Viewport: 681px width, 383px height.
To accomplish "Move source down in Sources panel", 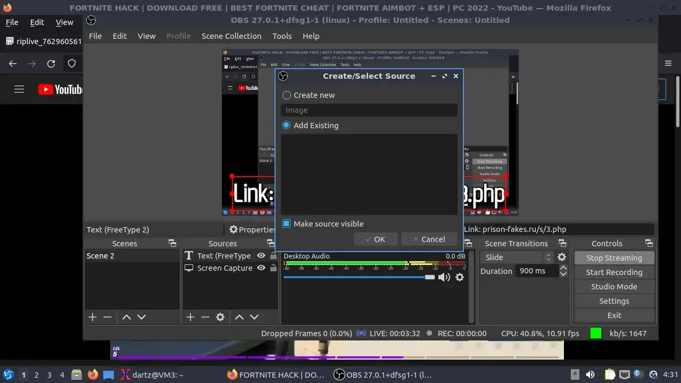I will tap(254, 317).
